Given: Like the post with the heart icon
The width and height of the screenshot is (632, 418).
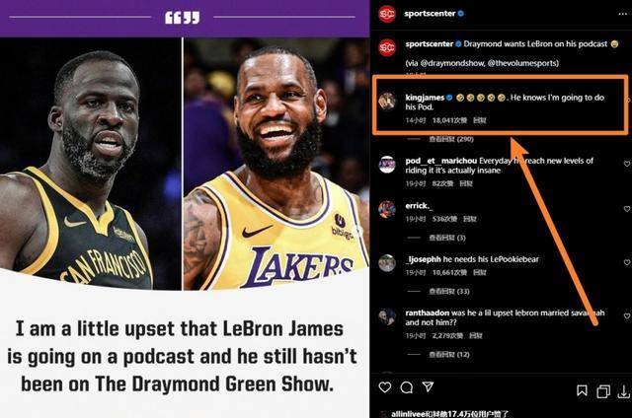Looking at the screenshot, I should tap(385, 387).
